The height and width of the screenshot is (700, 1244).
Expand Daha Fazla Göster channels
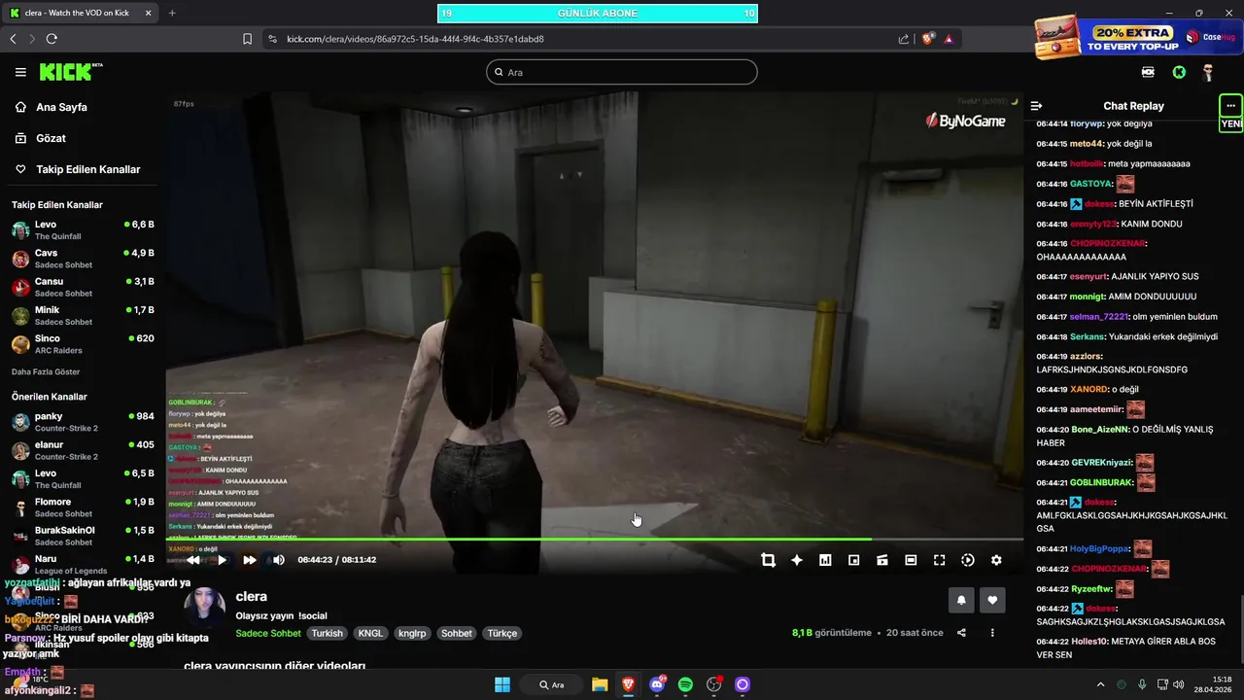coord(46,371)
